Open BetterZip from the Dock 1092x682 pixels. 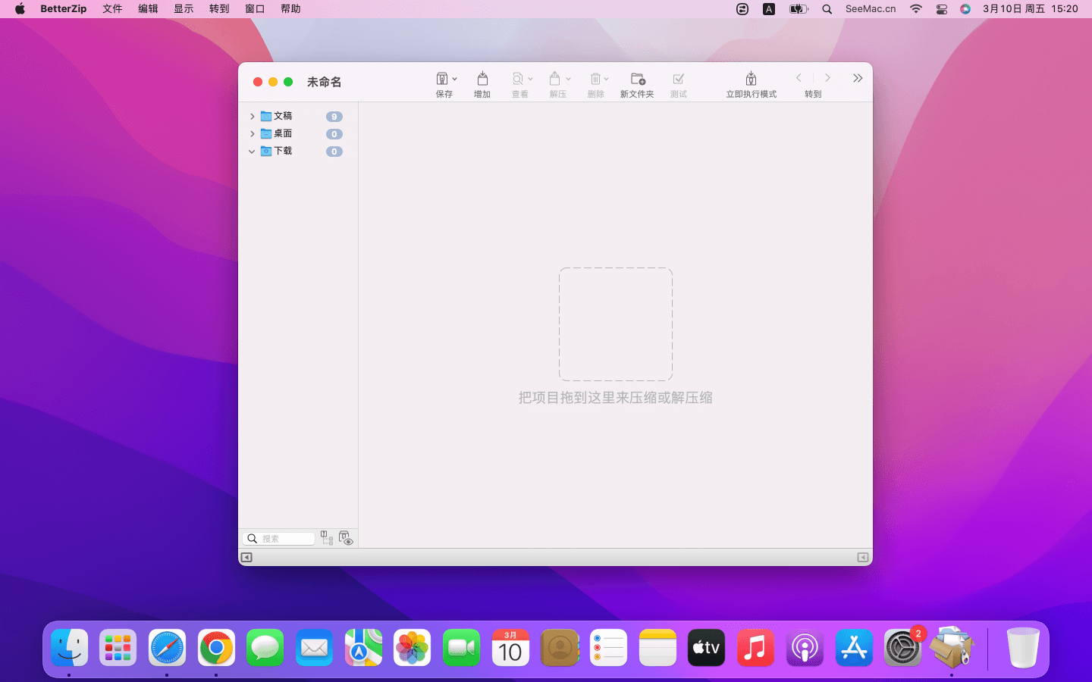pos(952,648)
